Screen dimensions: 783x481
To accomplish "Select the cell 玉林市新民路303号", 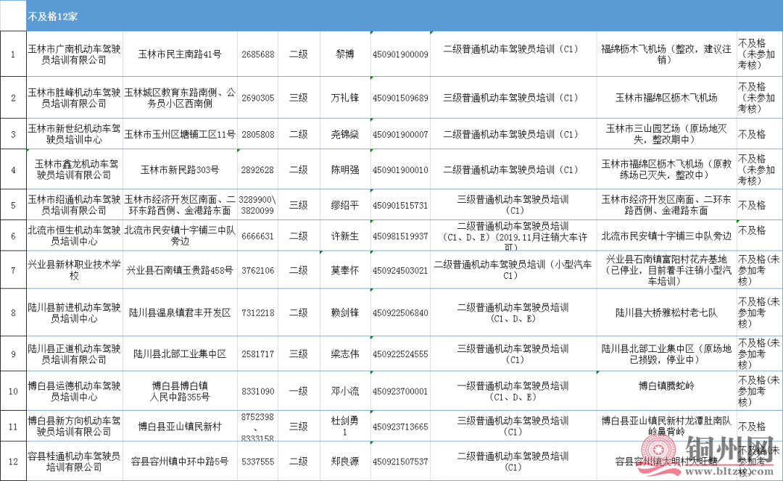I will point(180,170).
